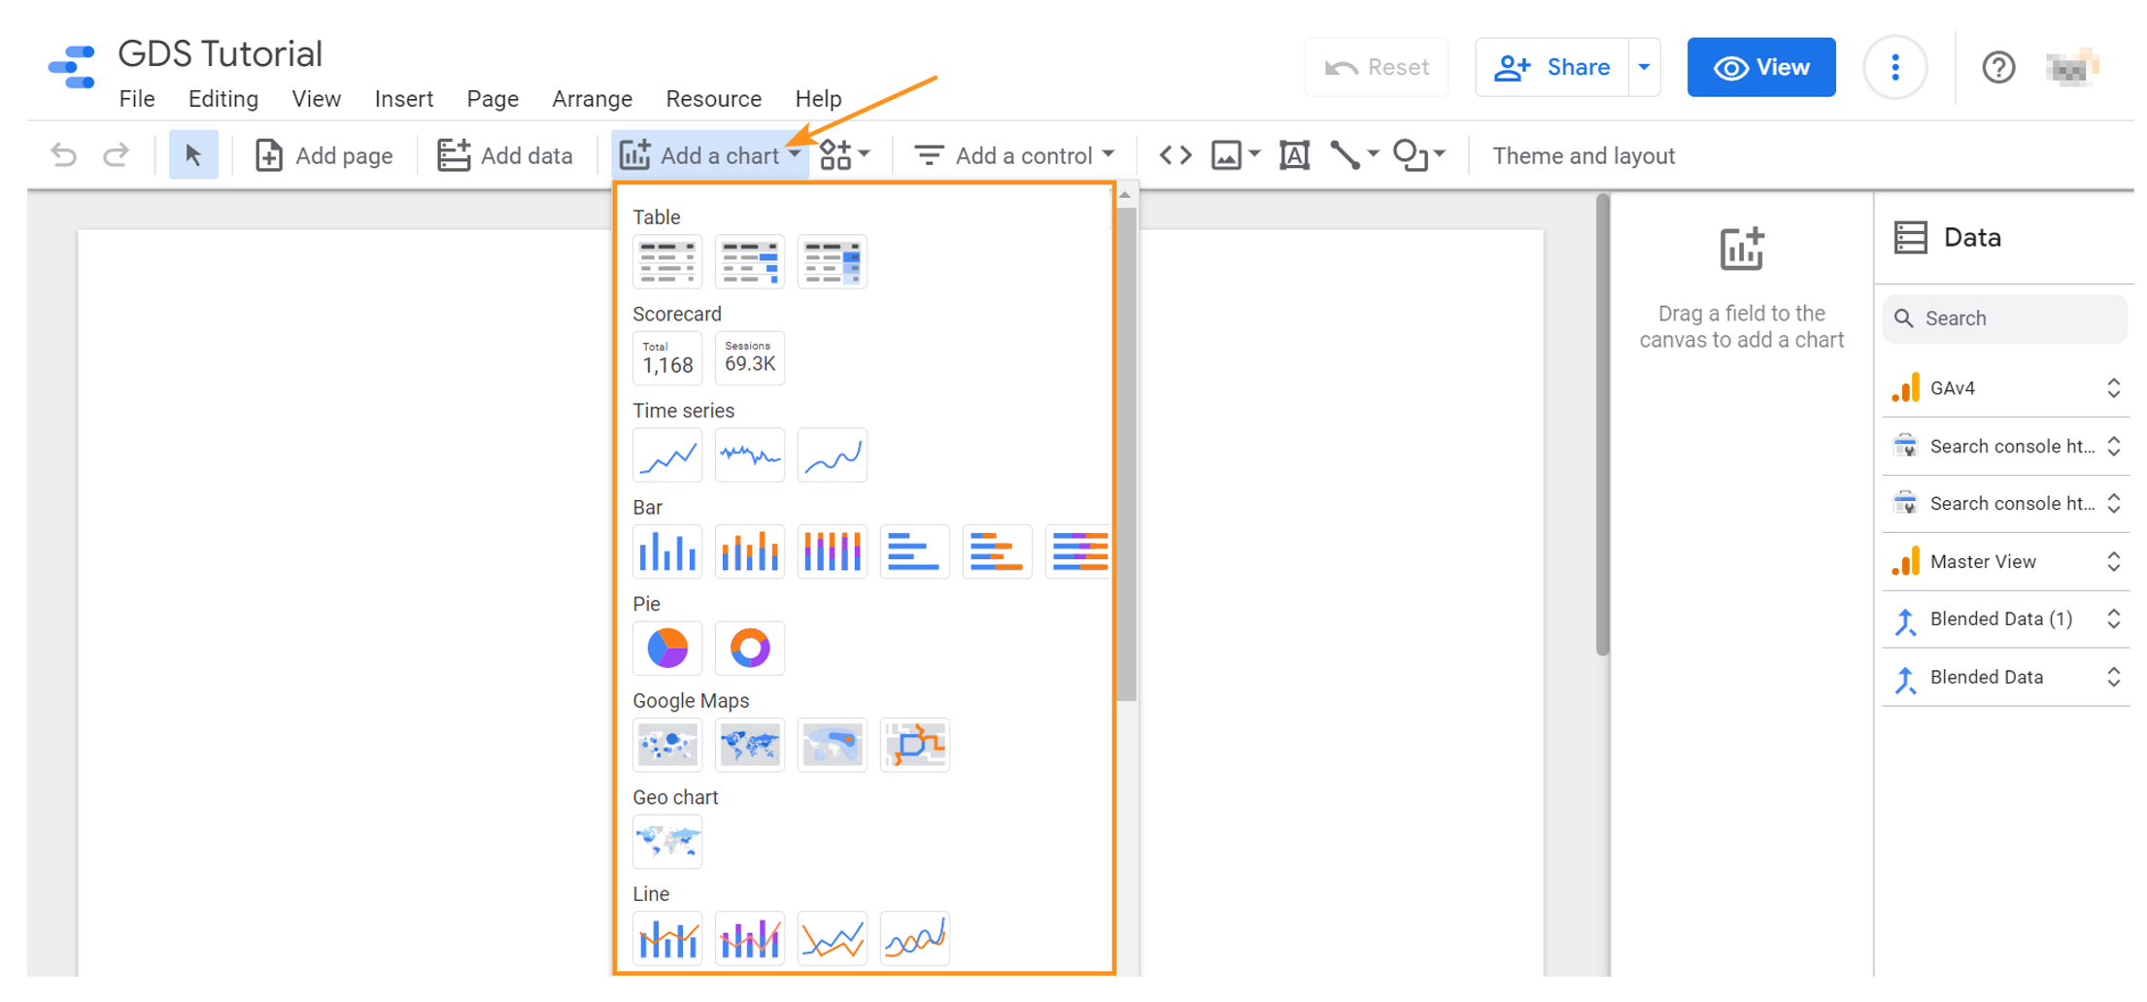
Task: Select the sparkline chart
Action: pos(750,454)
